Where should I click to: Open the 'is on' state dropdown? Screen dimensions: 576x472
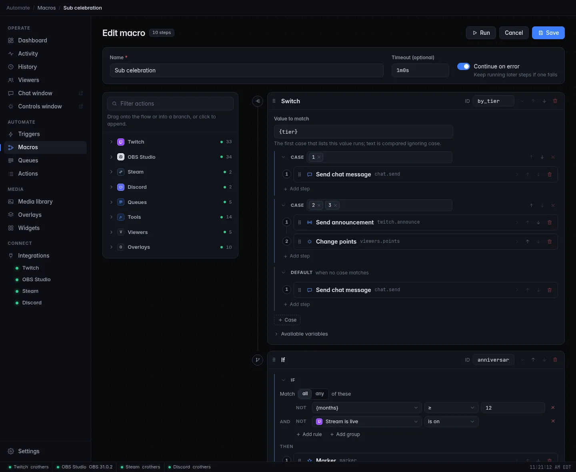point(452,422)
